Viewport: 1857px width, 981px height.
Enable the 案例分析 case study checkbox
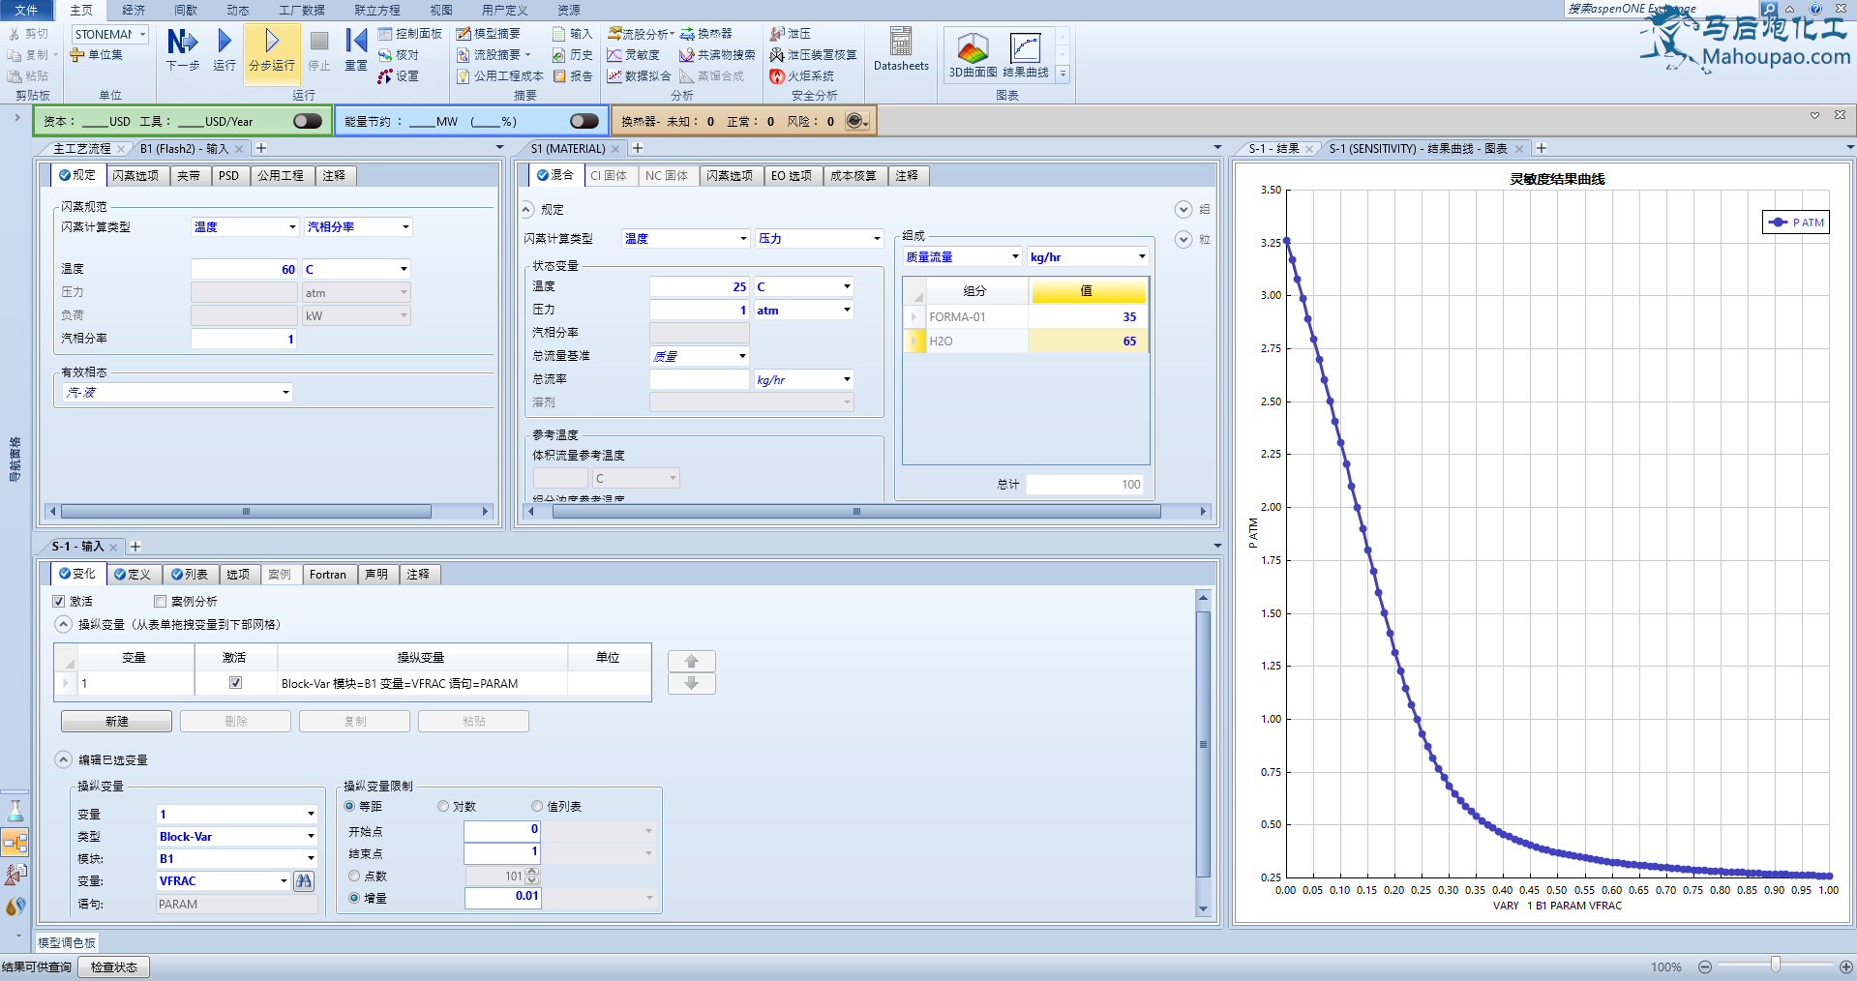coord(161,602)
